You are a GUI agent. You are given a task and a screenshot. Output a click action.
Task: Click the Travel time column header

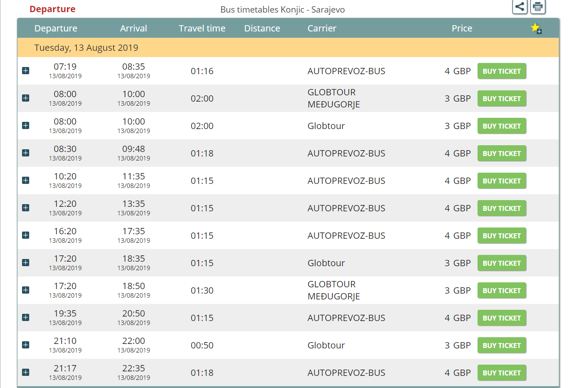coord(202,28)
